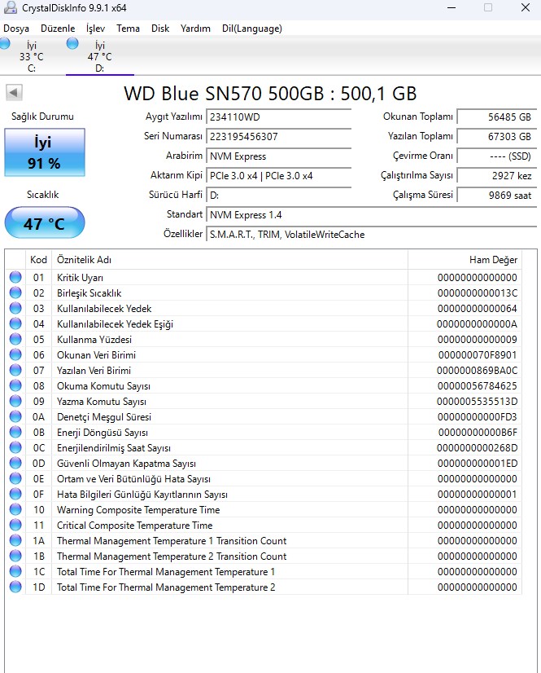Open the Düzenle menu
The image size is (541, 673).
click(58, 29)
